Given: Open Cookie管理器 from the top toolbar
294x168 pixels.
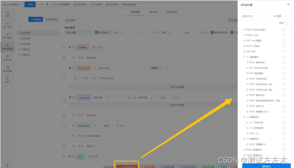Looking at the screenshot, I should pos(61,4).
